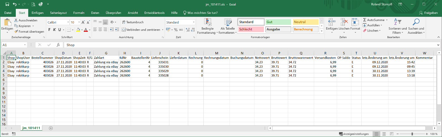Open the Datei menu tab
This screenshot has width=442, height=137.
pos(8,13)
